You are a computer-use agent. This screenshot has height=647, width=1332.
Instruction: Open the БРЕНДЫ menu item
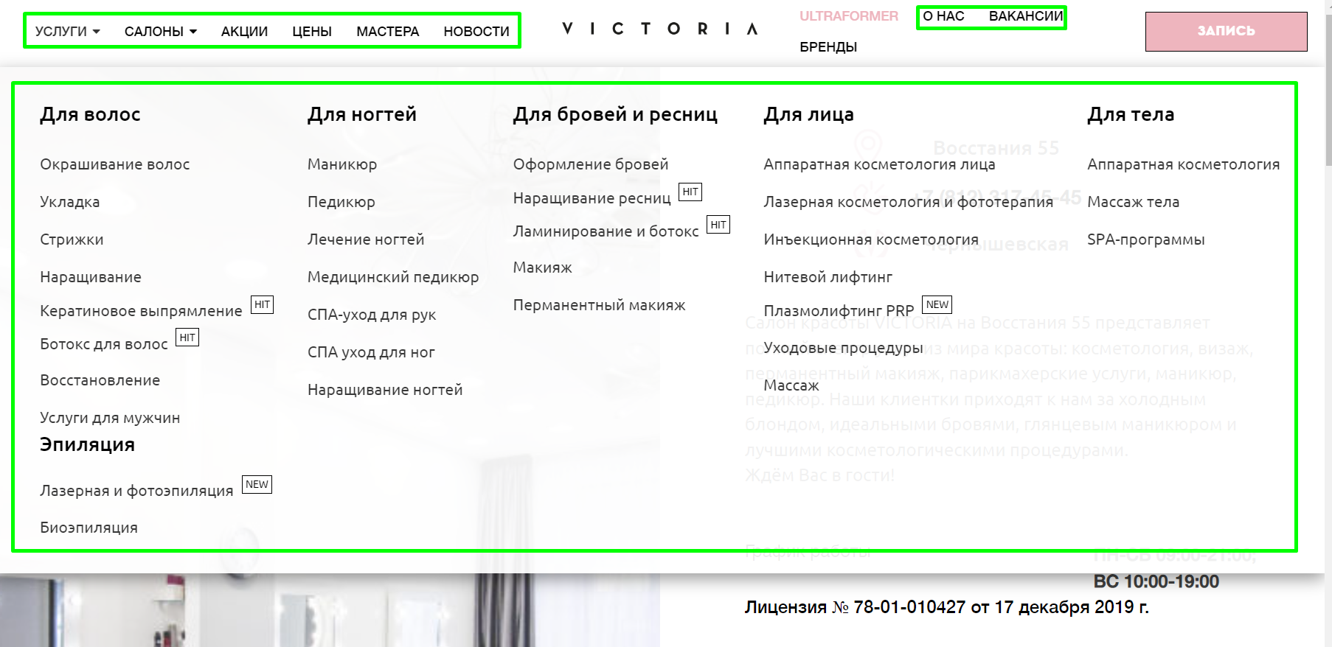828,47
